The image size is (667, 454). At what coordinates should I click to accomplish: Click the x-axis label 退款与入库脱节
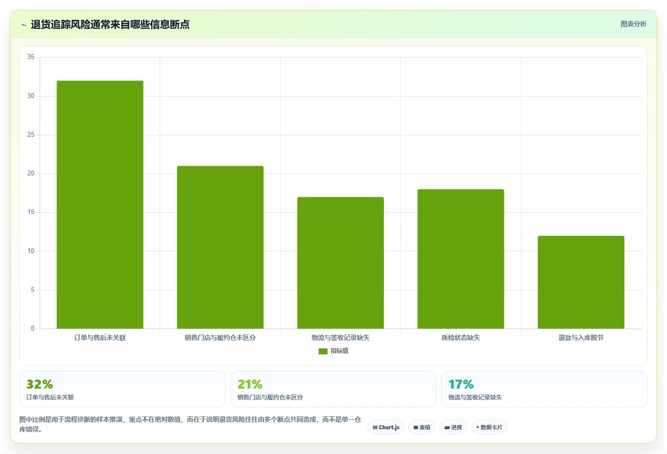point(581,338)
